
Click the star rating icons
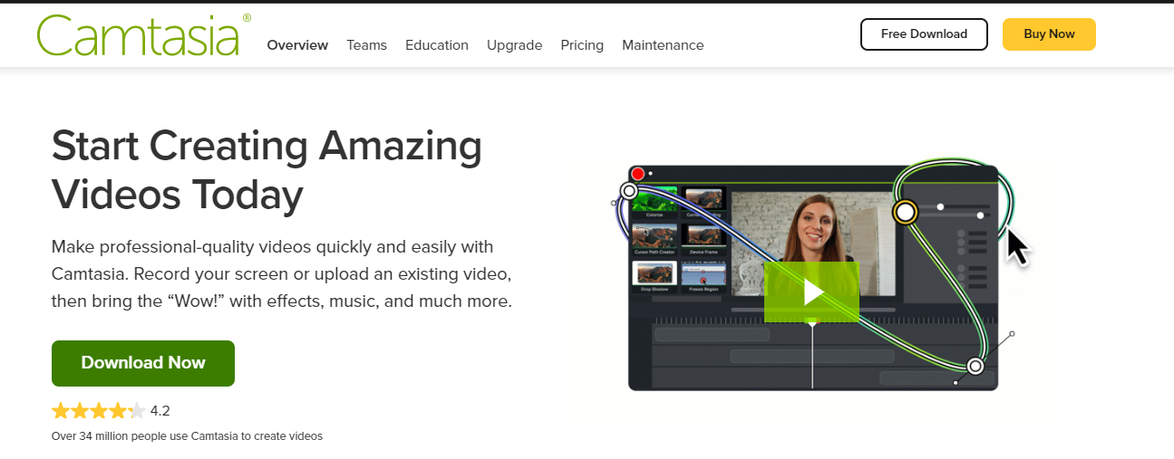coord(98,411)
